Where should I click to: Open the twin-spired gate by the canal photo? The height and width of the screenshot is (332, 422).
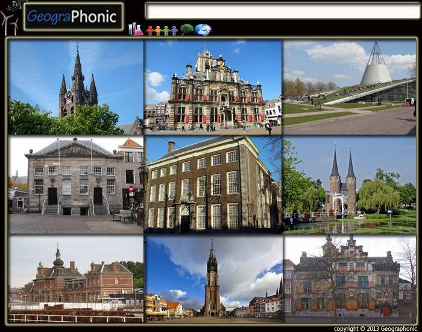[x=349, y=185]
